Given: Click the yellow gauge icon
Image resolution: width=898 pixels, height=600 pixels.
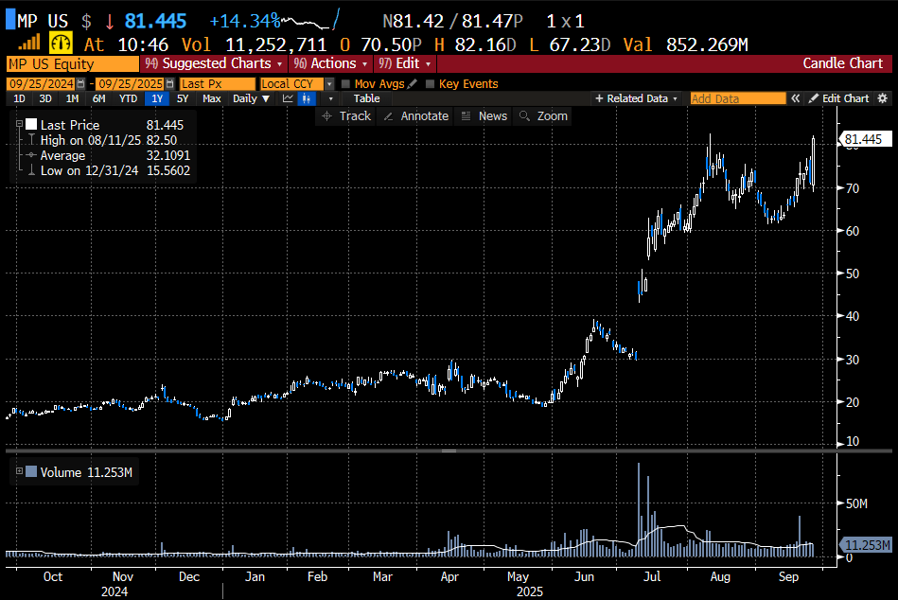Looking at the screenshot, I should click(x=61, y=43).
